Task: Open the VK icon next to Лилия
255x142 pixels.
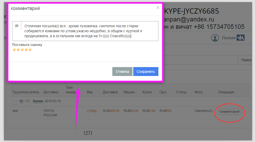Action: [x=241, y=37]
